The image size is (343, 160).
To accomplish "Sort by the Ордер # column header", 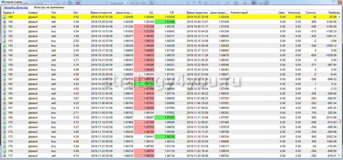I will tap(9, 13).
